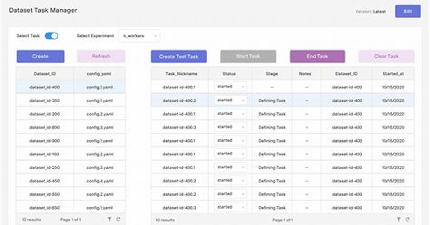The image size is (430, 225).
Task: Select the dataset_id-600 row
Action: 71,128
